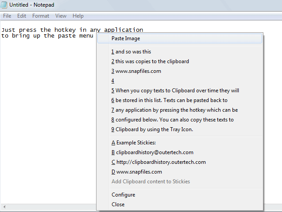Click the horizontal scrollbar left arrow
The height and width of the screenshot is (212, 282).
4,207
